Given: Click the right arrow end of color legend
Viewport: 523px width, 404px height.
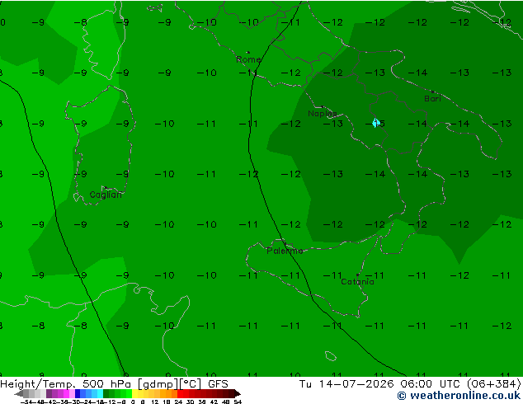Looking at the screenshot, I should click(238, 393).
